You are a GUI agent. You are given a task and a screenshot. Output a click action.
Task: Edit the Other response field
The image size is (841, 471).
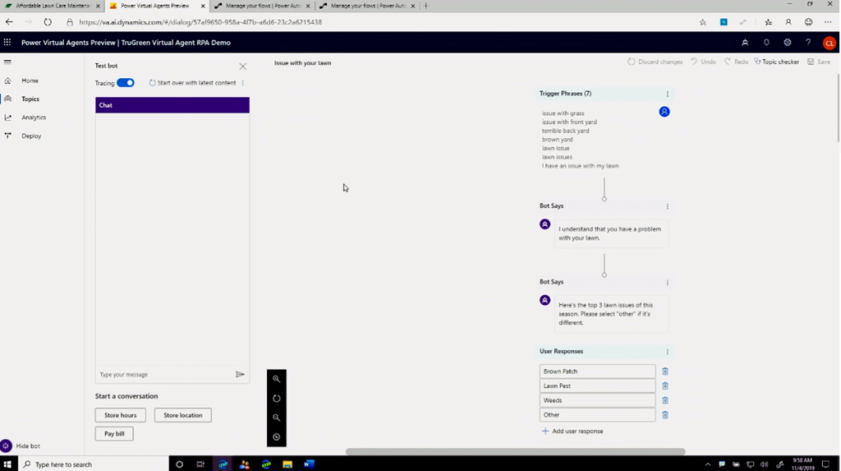598,414
